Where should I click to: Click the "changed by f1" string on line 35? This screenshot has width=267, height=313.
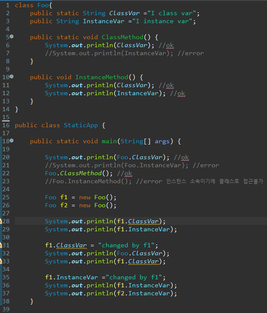pyautogui.click(x=134, y=277)
